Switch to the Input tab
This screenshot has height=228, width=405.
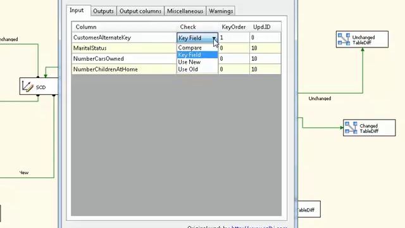[x=78, y=10]
